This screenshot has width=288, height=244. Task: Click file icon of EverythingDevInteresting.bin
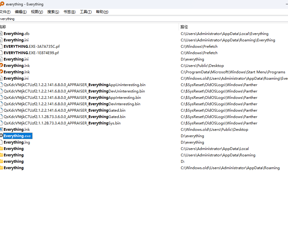(x=1, y=104)
